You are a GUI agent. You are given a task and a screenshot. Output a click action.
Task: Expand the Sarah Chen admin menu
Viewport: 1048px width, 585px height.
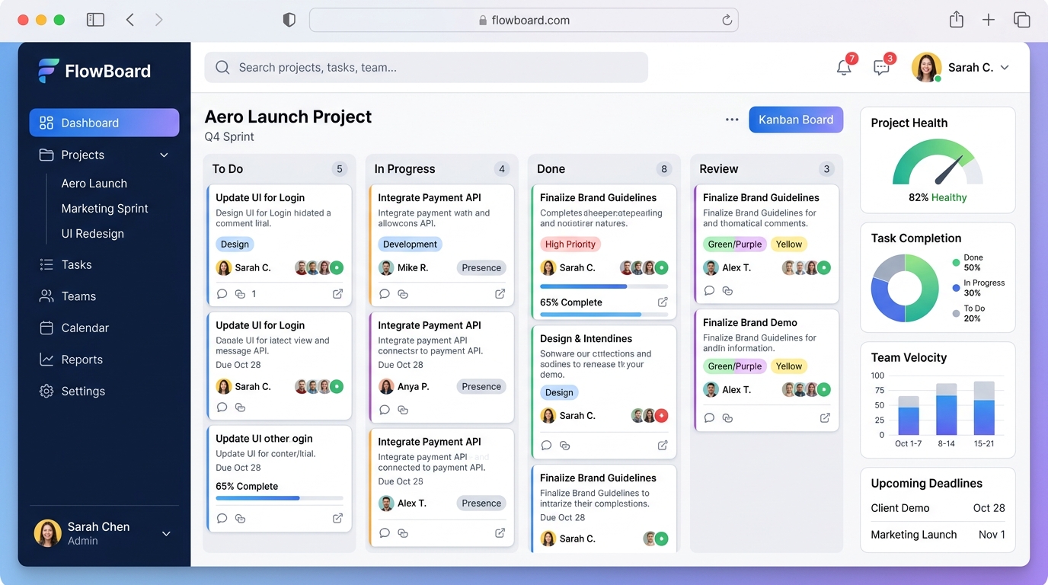(166, 533)
